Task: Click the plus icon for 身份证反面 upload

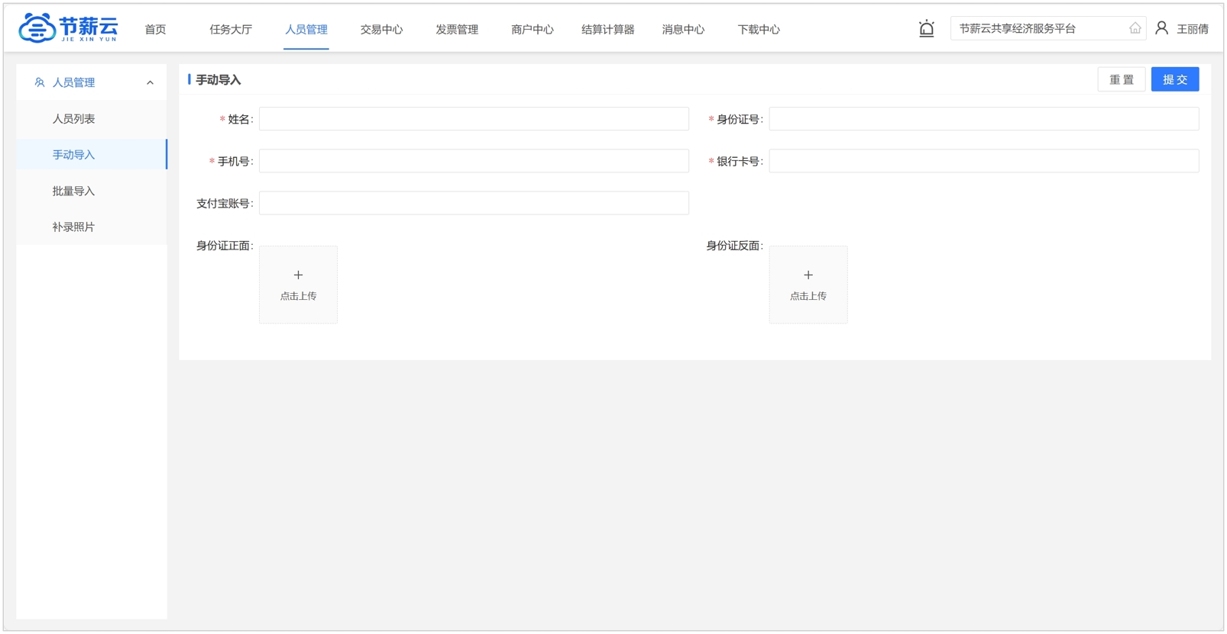Action: tap(808, 275)
